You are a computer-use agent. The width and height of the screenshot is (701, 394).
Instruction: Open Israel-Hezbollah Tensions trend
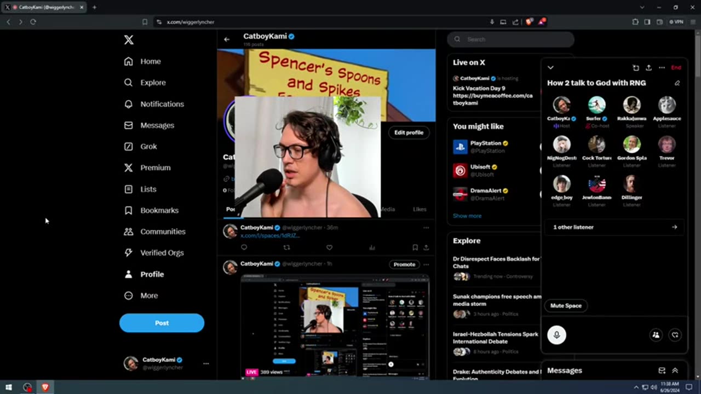tap(496, 343)
